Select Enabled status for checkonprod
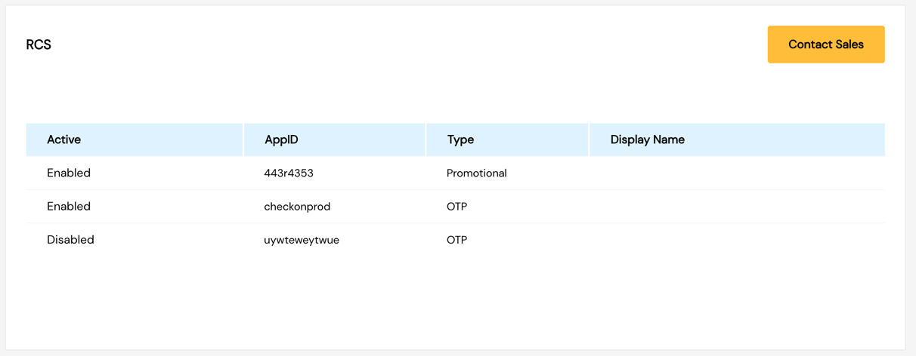The width and height of the screenshot is (916, 356). click(x=69, y=206)
